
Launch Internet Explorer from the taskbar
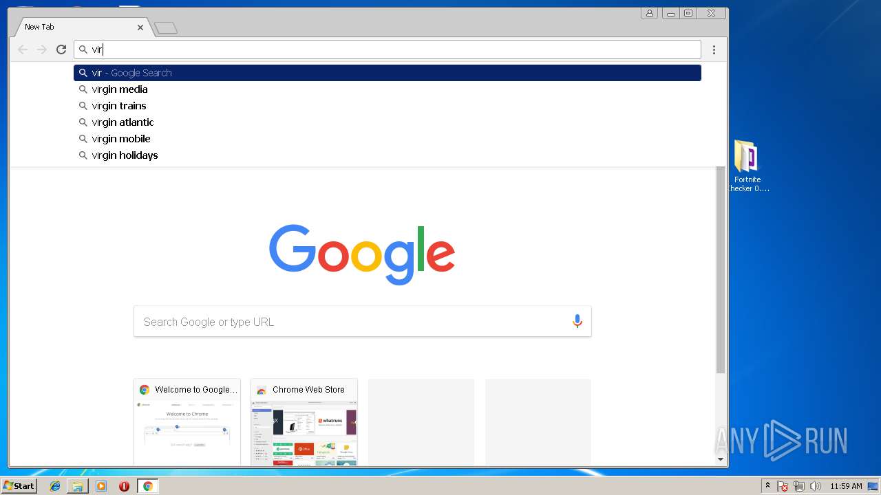click(55, 486)
